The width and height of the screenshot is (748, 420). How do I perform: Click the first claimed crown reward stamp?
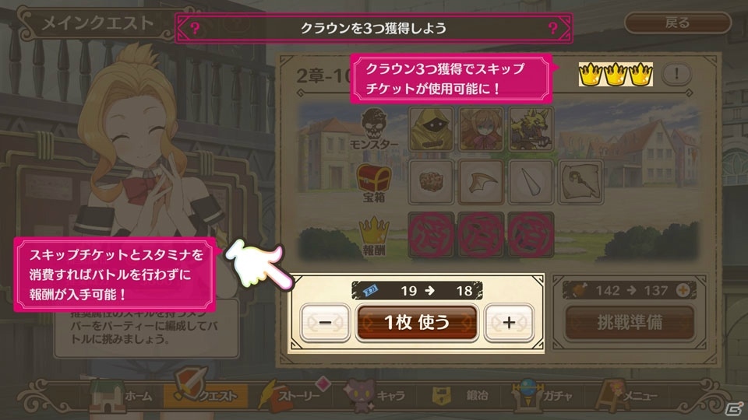431,235
